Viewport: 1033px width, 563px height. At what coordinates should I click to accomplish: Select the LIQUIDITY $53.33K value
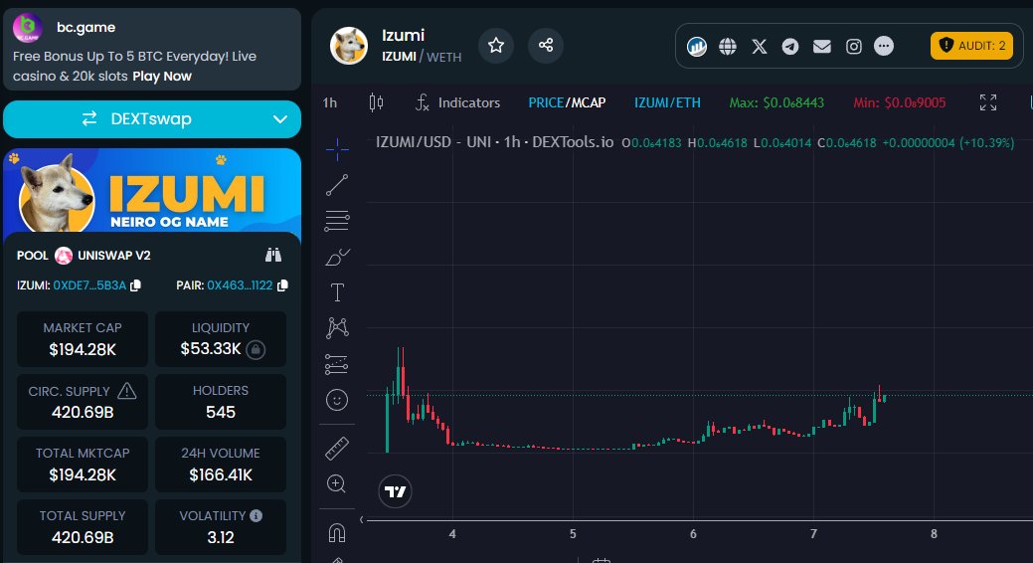click(x=211, y=349)
